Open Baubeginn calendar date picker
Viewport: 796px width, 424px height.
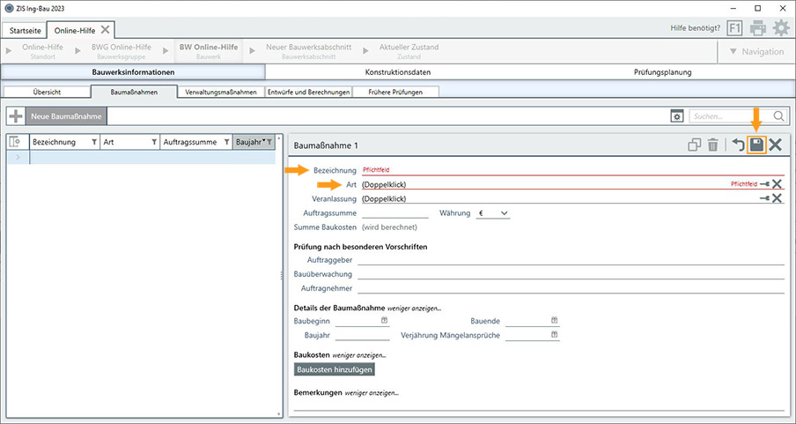pos(385,321)
